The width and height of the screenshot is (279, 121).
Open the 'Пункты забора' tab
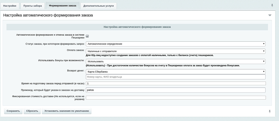click(x=32, y=6)
